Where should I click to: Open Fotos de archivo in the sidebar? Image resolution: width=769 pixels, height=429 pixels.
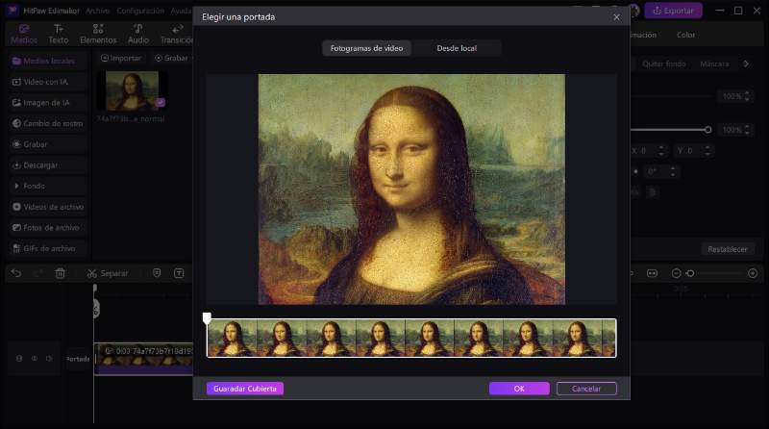click(x=47, y=228)
